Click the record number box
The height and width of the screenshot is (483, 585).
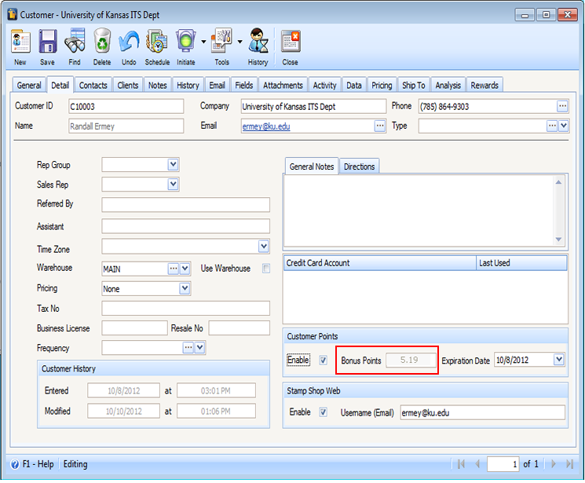pos(503,464)
